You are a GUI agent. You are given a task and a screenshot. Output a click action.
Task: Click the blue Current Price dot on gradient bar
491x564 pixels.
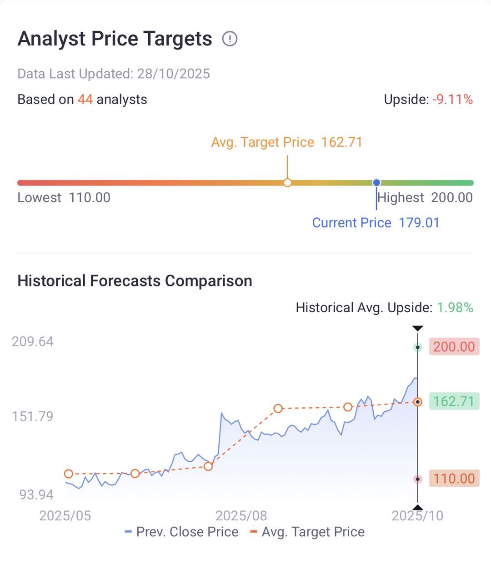376,183
